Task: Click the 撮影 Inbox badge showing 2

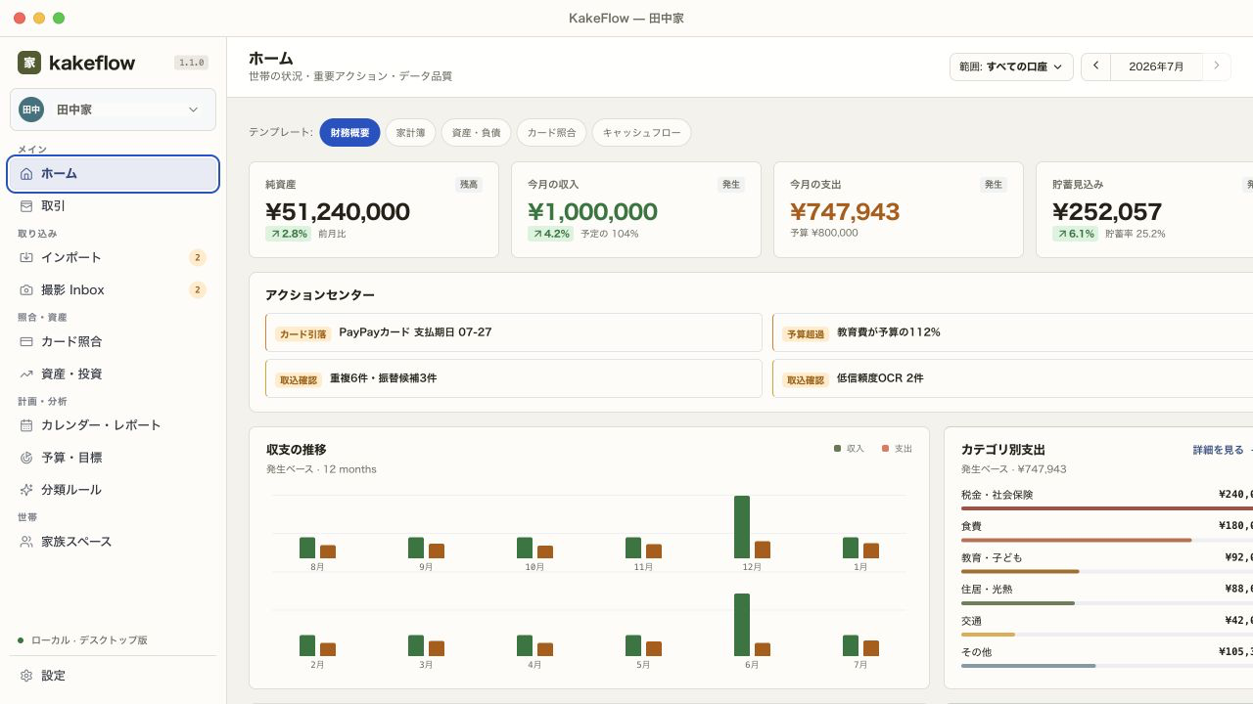Action: pos(198,290)
